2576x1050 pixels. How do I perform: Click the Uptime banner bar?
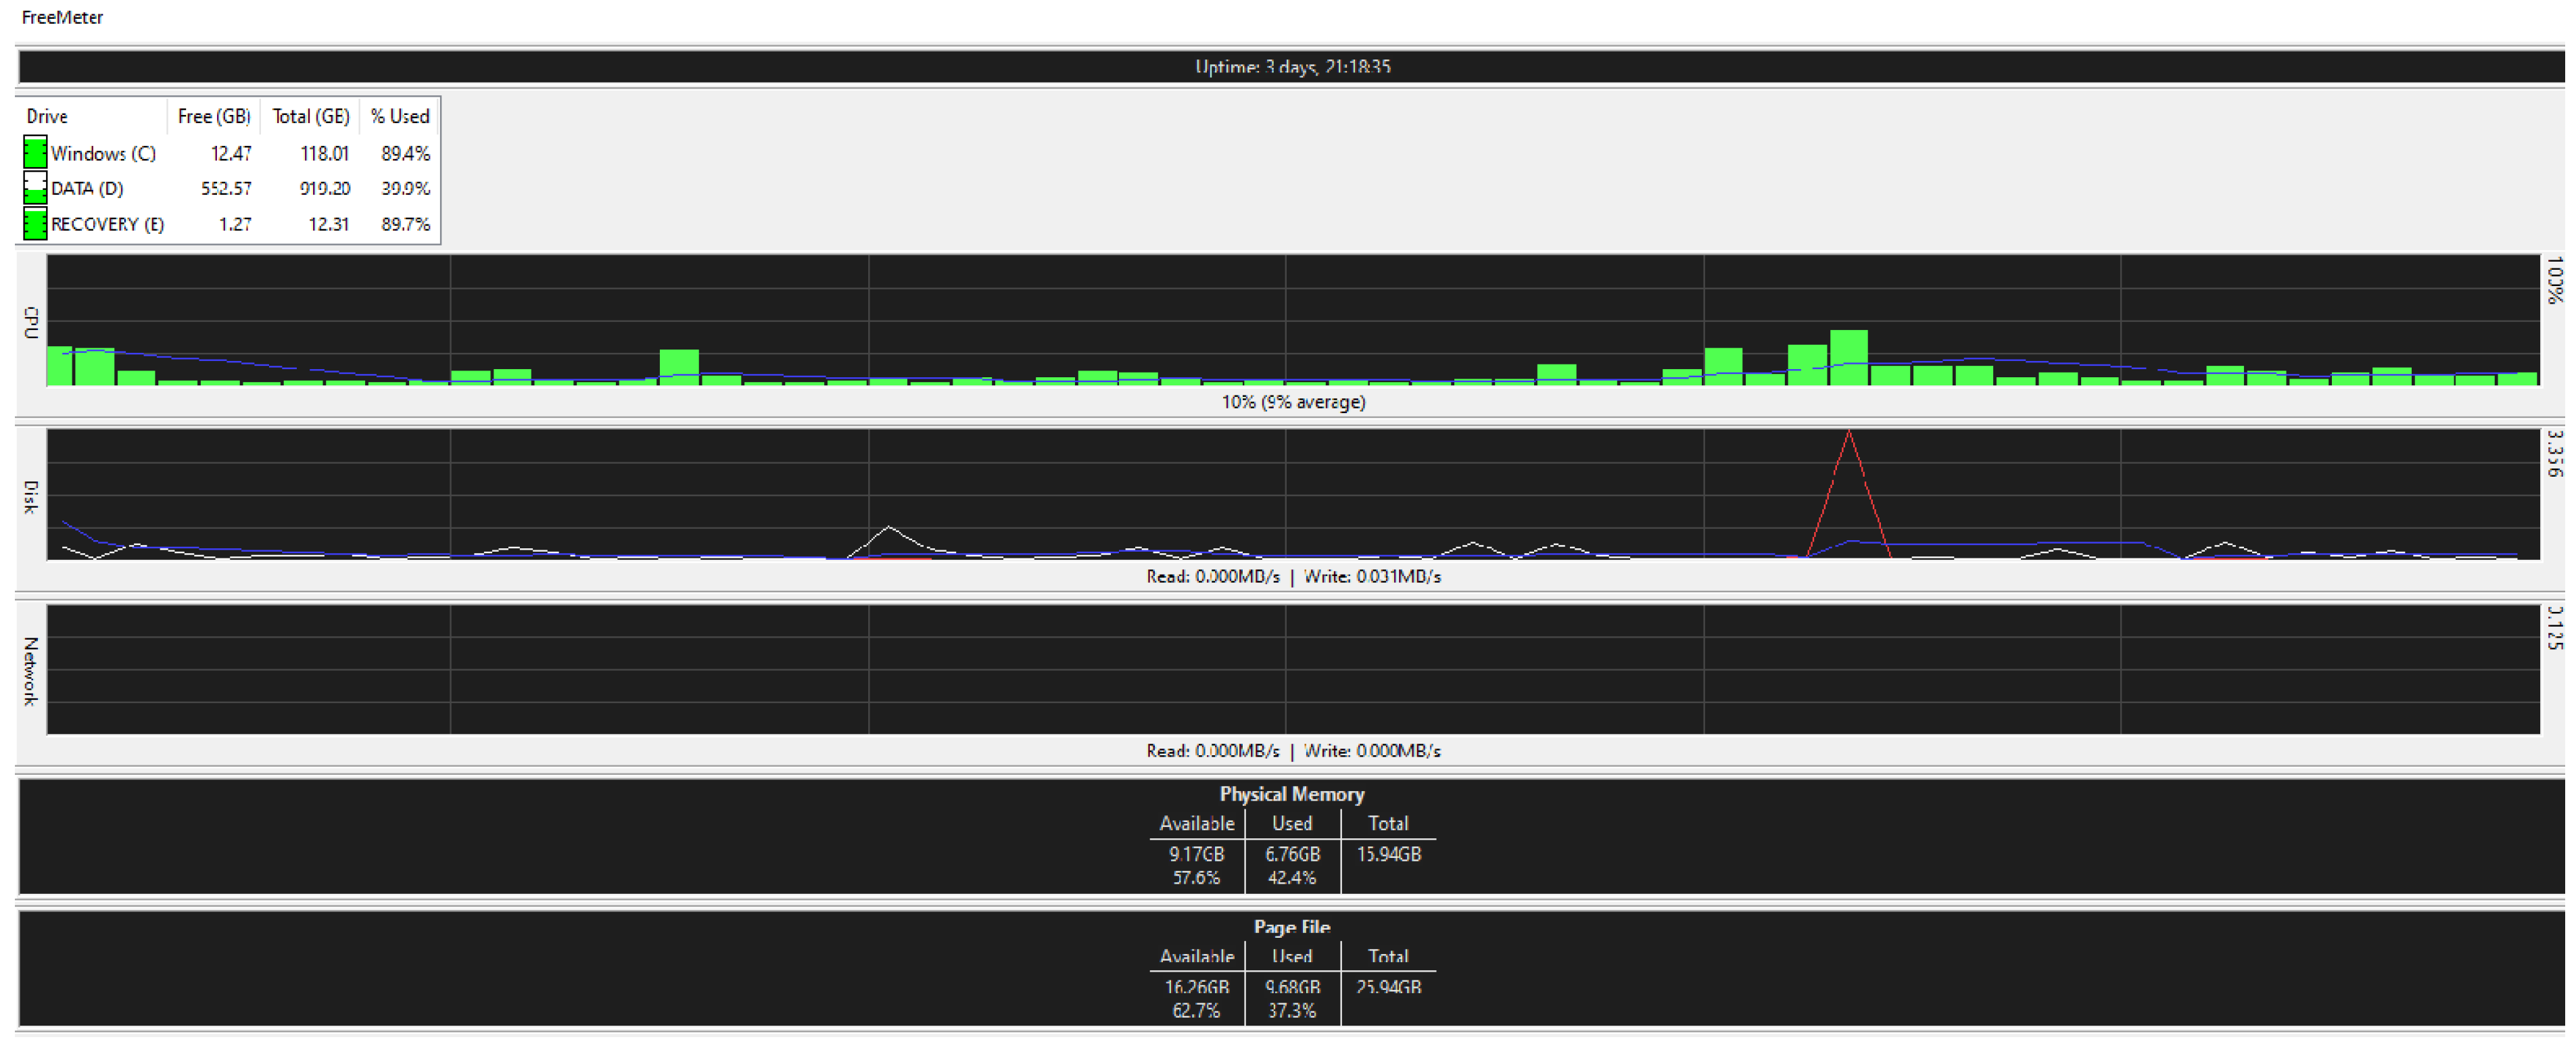coord(1292,67)
